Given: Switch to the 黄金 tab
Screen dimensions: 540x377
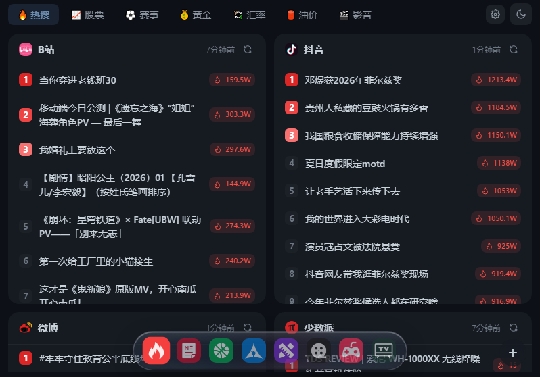Looking at the screenshot, I should click(196, 15).
